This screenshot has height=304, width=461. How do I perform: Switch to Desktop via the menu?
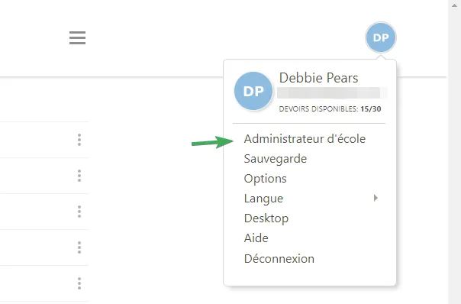[266, 218]
